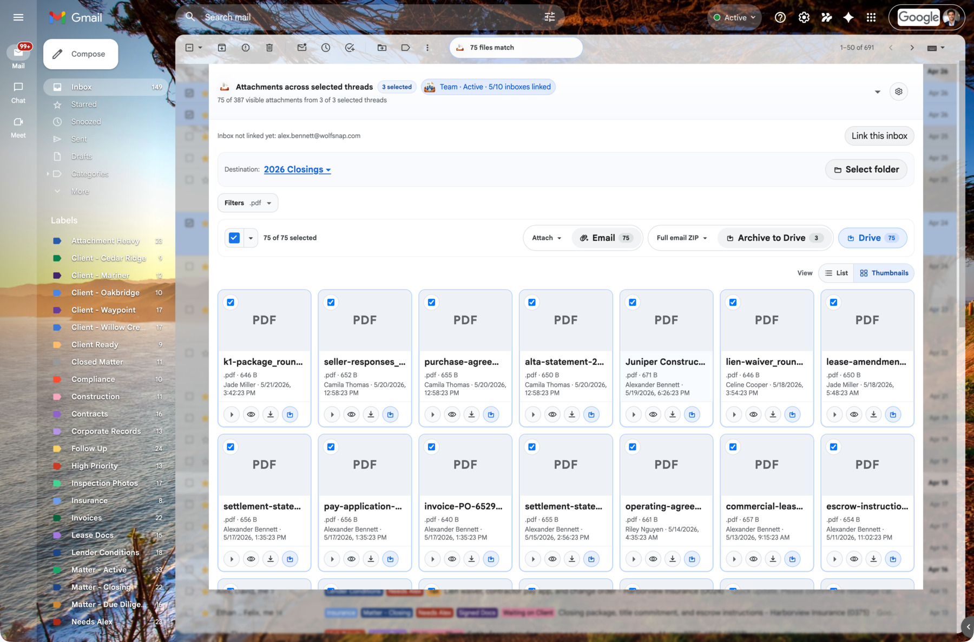
Task: Uncheck the k1-package_roun PDF checkbox
Action: coord(231,303)
